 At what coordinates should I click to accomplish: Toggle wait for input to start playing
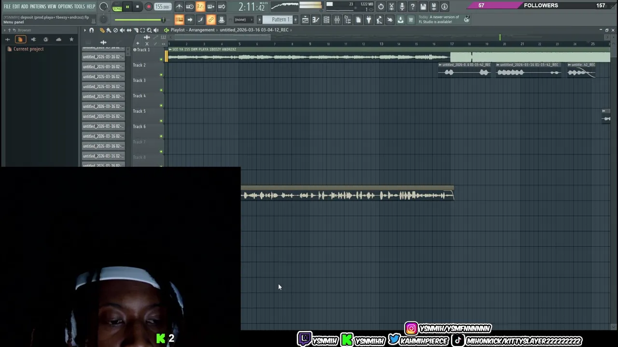click(190, 7)
